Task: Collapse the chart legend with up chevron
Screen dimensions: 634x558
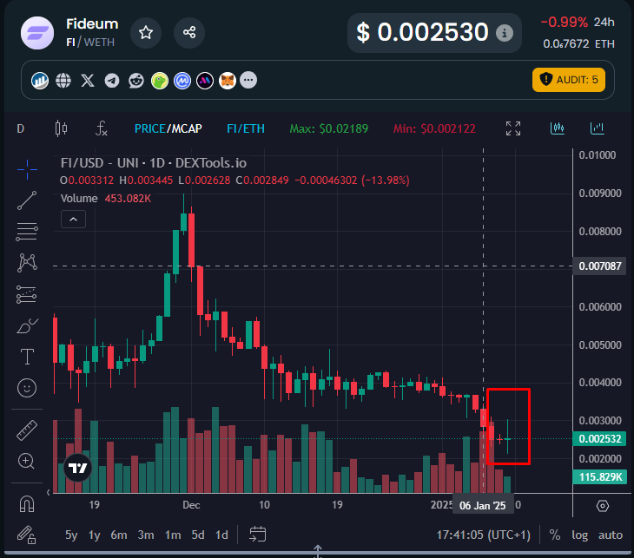Action: pyautogui.click(x=73, y=220)
